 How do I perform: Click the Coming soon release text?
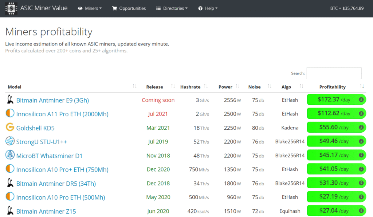coord(158,100)
